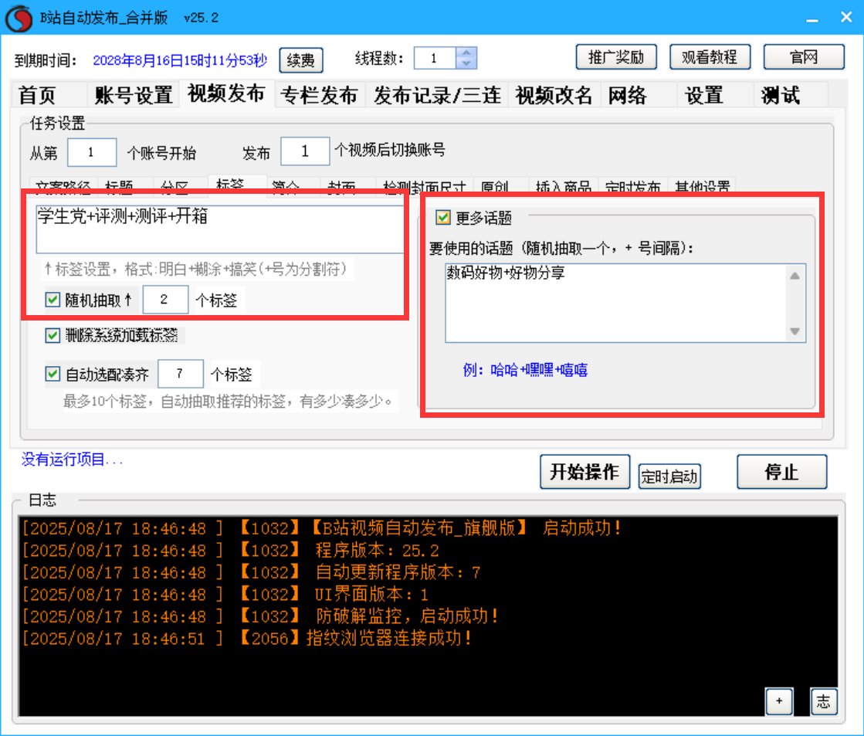Image resolution: width=864 pixels, height=736 pixels.
Task: Uncheck 删除系统加载标签 option
Action: pyautogui.click(x=53, y=335)
